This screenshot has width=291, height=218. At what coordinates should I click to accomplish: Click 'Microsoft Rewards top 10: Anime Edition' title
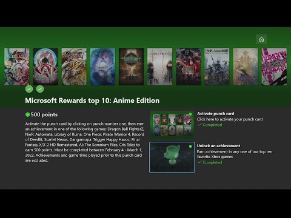pos(92,101)
